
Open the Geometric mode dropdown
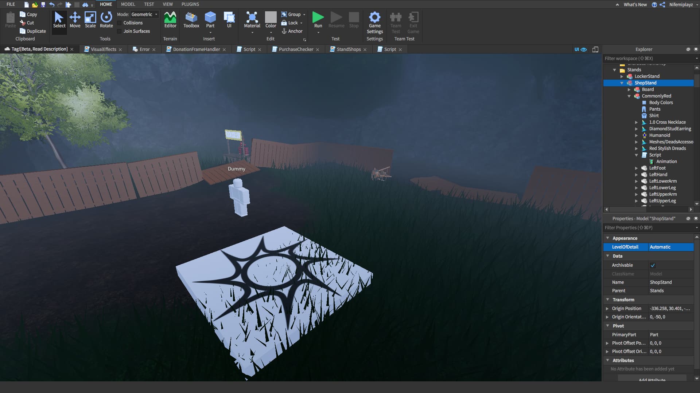144,15
